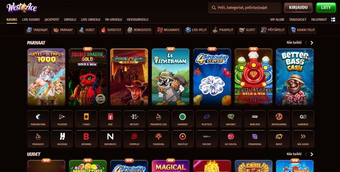Open the Gates of Olympus 1000 game
The image size is (340, 172).
[x=46, y=77]
